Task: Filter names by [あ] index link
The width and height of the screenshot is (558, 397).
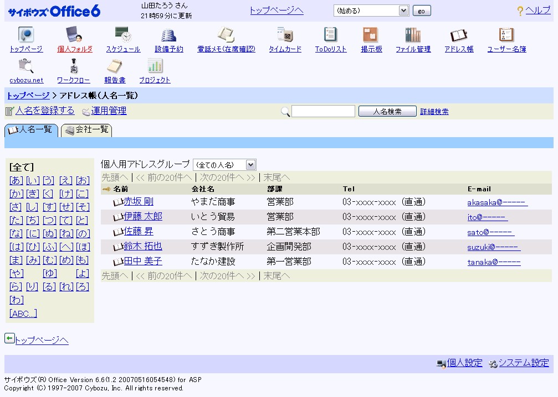Action: point(17,180)
